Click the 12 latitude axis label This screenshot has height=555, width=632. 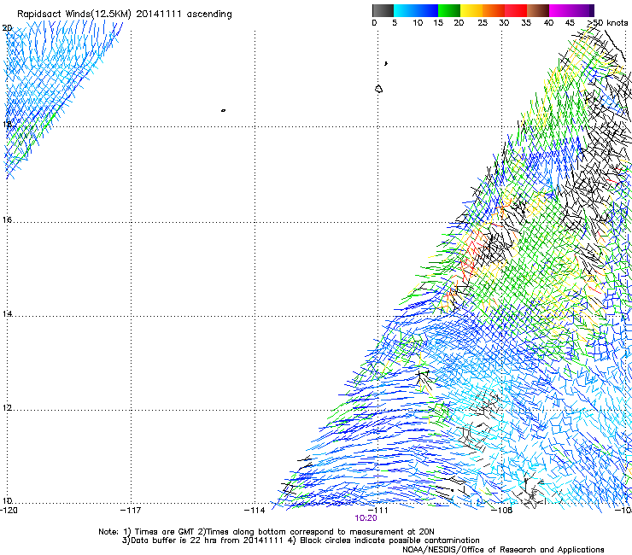pos(7,408)
